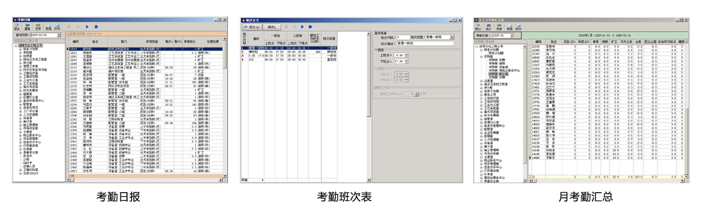Click greyed first-record arrow in 考勤日报 window
714x214 pixels.
(68, 27)
